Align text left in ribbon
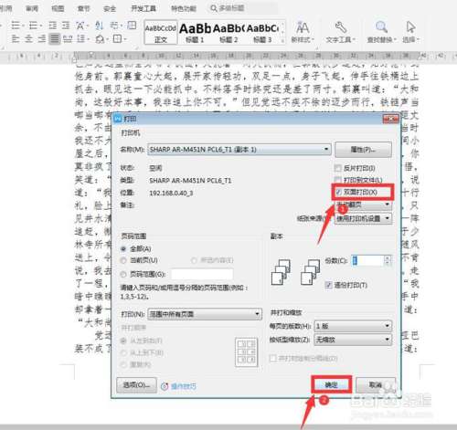This screenshot has height=430, width=457. (x=16, y=38)
